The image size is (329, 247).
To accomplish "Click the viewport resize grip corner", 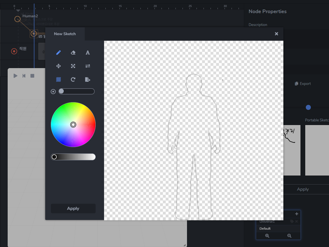I will 185,245.
